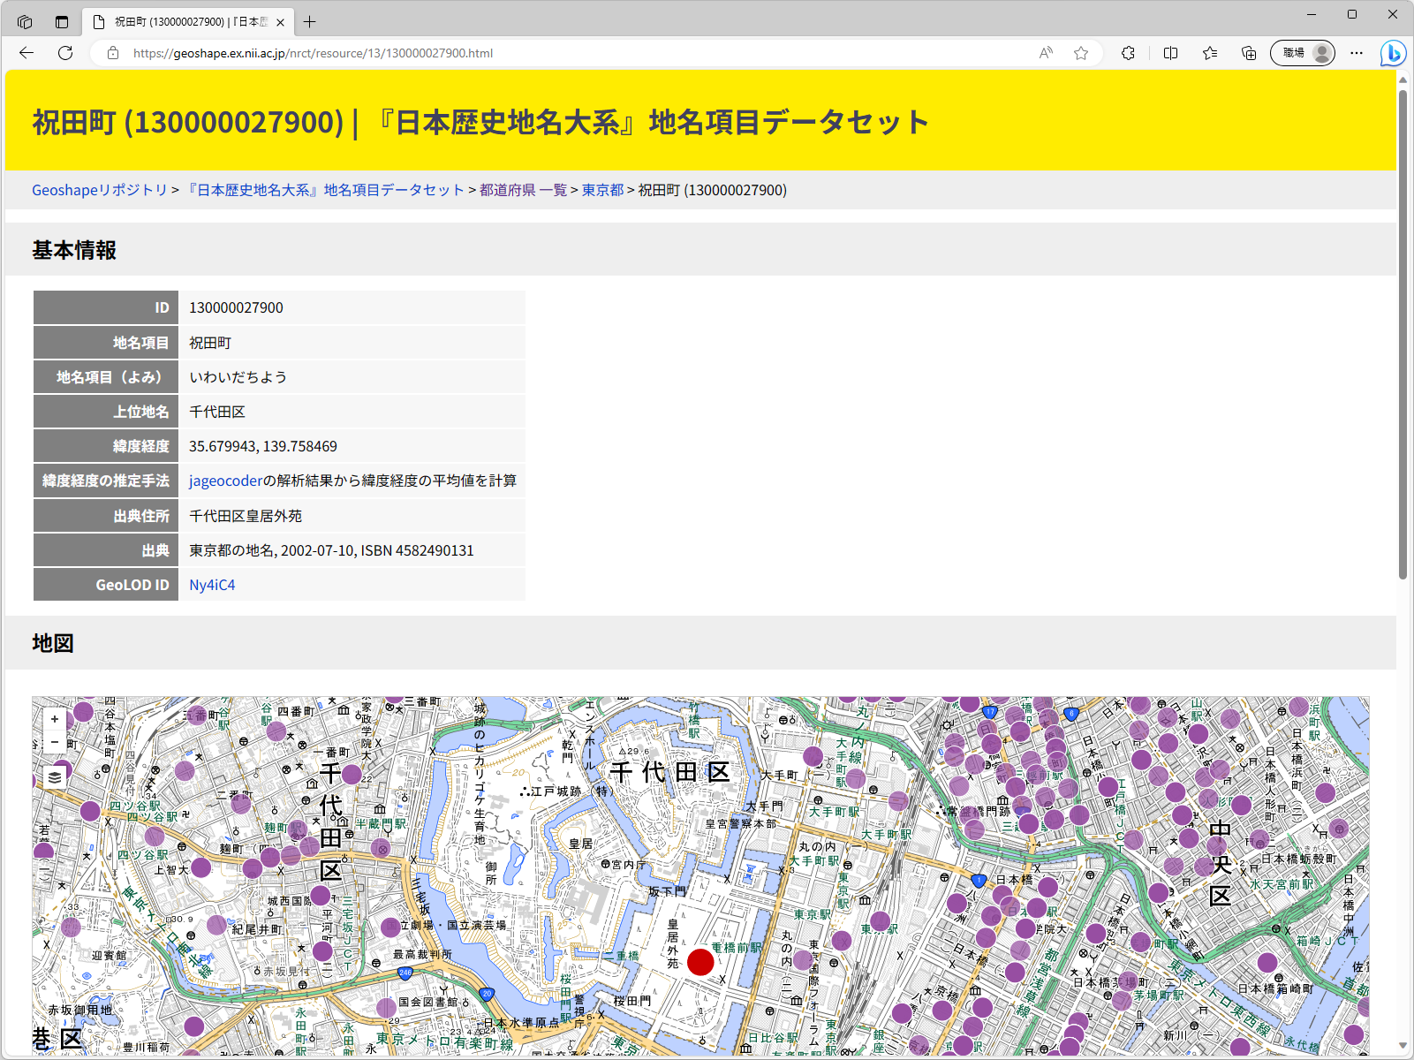Start Read aloud for the page
The image size is (1414, 1060).
1045,53
